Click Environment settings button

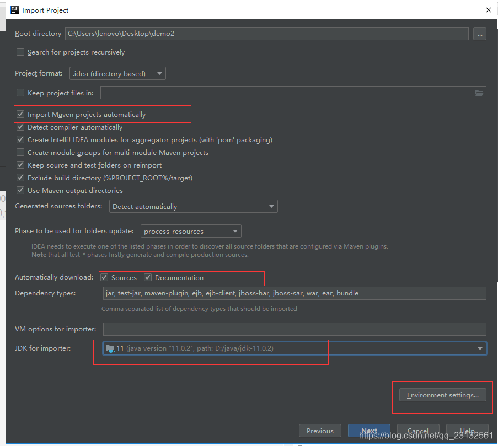pyautogui.click(x=442, y=395)
